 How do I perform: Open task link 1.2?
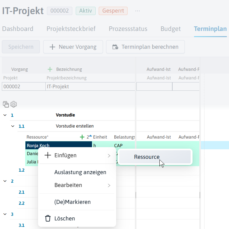coord(21,170)
